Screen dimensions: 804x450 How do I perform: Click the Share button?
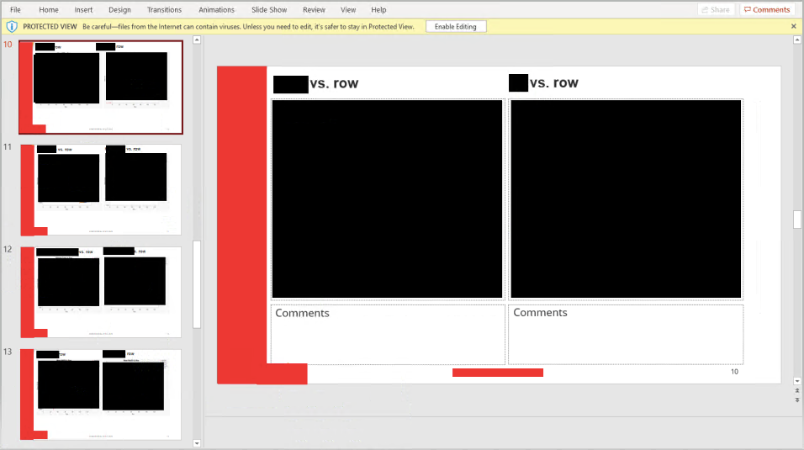click(716, 10)
